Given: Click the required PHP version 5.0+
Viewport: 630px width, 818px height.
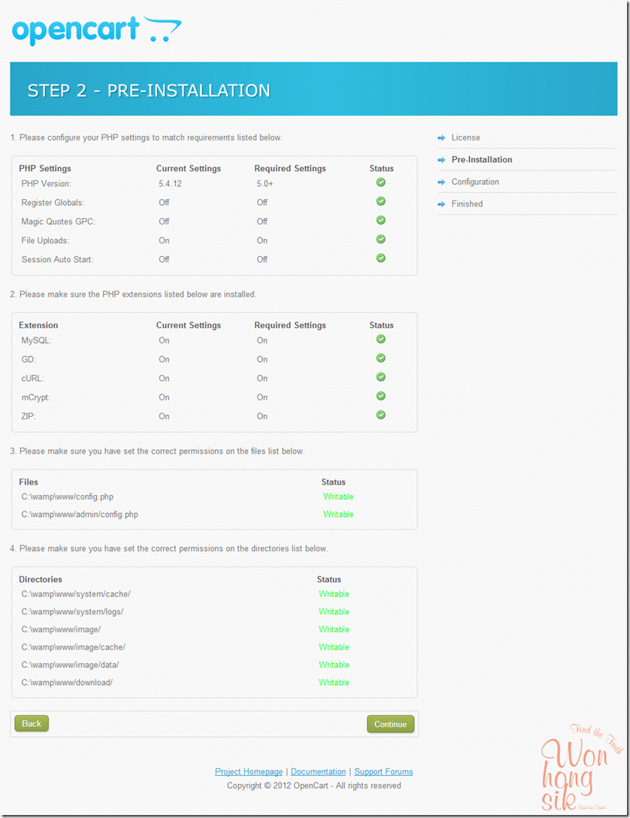Looking at the screenshot, I should pyautogui.click(x=265, y=183).
